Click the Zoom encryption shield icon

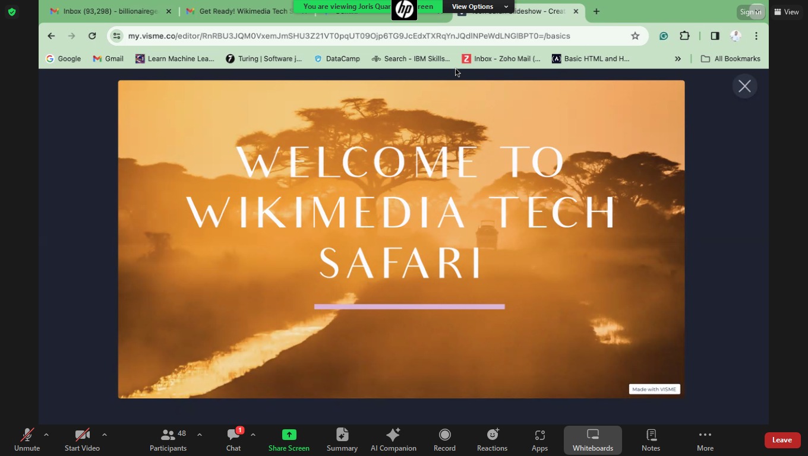pyautogui.click(x=11, y=12)
